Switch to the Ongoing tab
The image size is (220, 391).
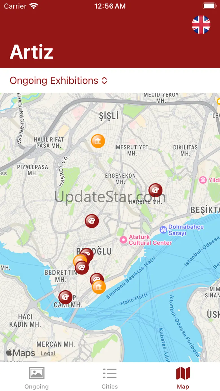click(37, 378)
